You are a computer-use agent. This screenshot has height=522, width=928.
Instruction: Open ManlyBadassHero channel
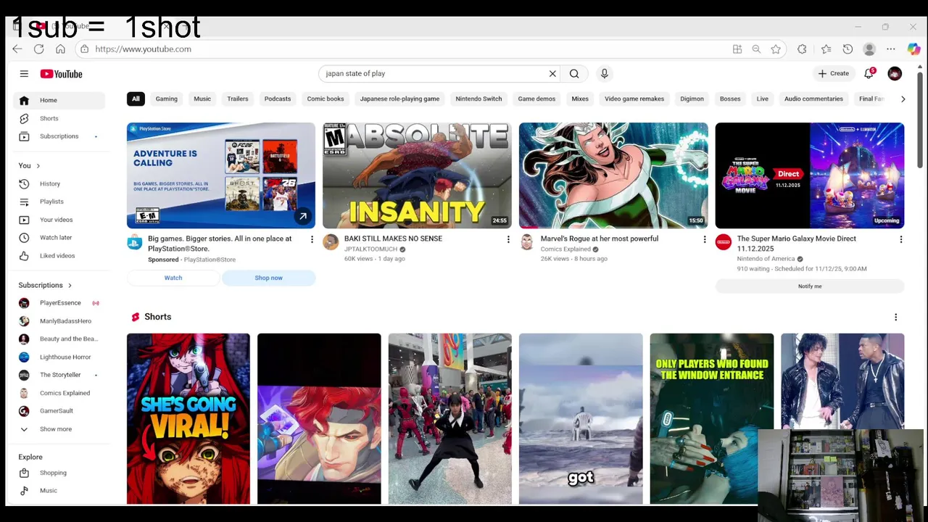[59, 321]
